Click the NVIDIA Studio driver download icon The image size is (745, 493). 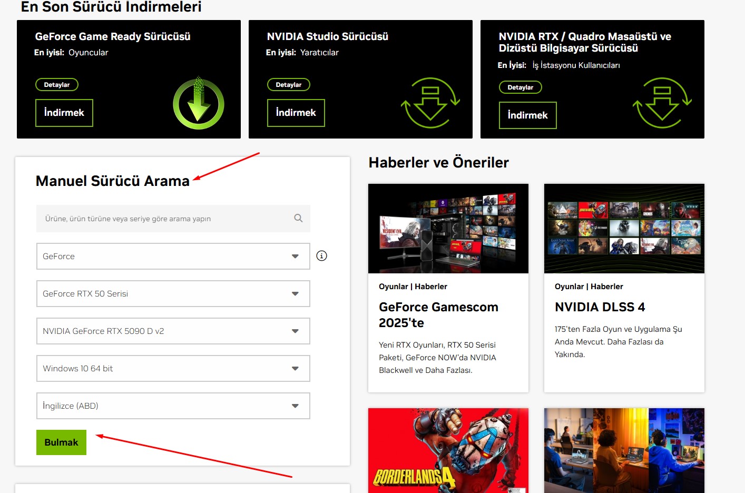[x=430, y=103]
